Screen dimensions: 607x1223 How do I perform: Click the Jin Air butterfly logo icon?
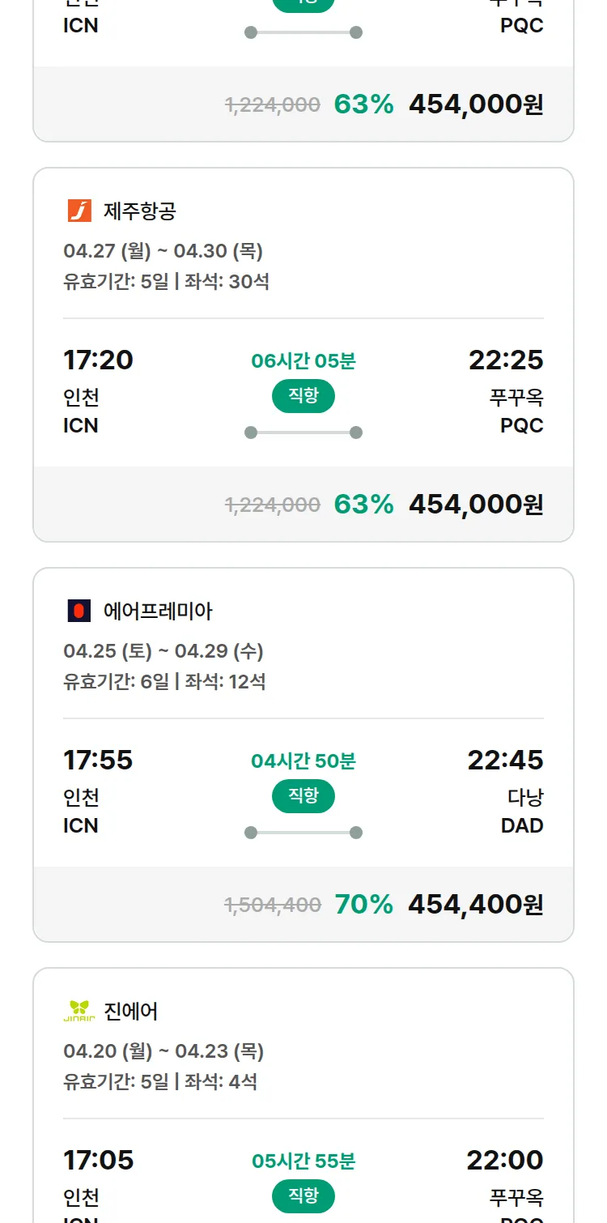[79, 1011]
